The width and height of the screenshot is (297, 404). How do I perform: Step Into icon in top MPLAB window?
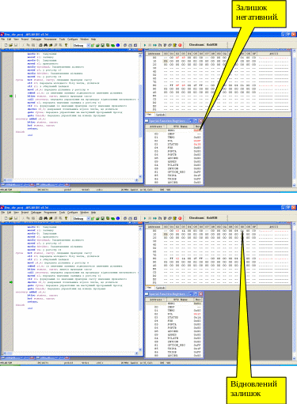[x=160, y=45]
